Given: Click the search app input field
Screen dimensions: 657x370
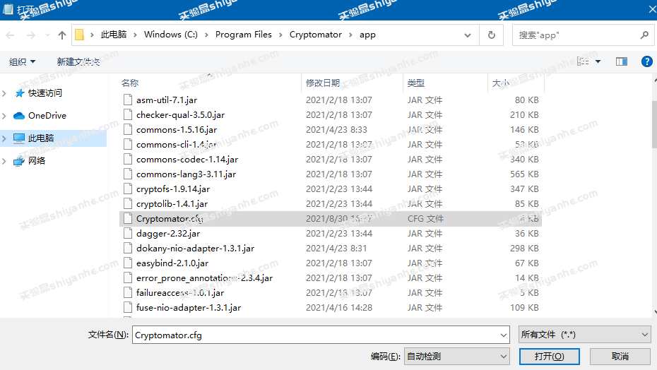Looking at the screenshot, I should (x=576, y=35).
